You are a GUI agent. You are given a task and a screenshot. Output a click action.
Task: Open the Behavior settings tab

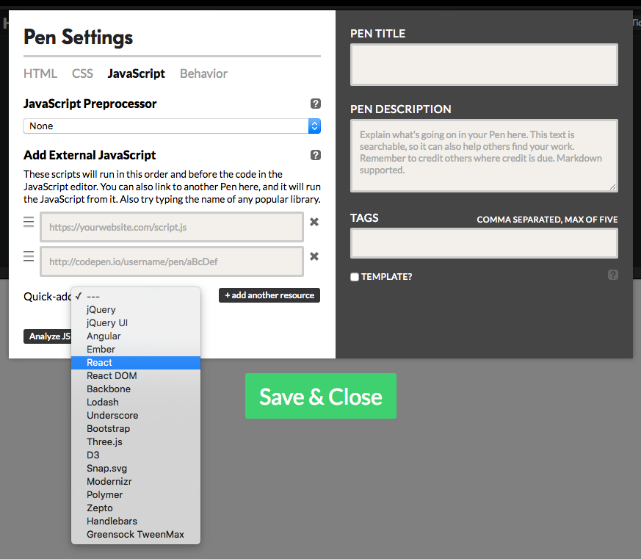[x=203, y=73]
